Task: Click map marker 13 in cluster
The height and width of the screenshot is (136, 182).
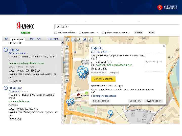Action: [x=81, y=68]
